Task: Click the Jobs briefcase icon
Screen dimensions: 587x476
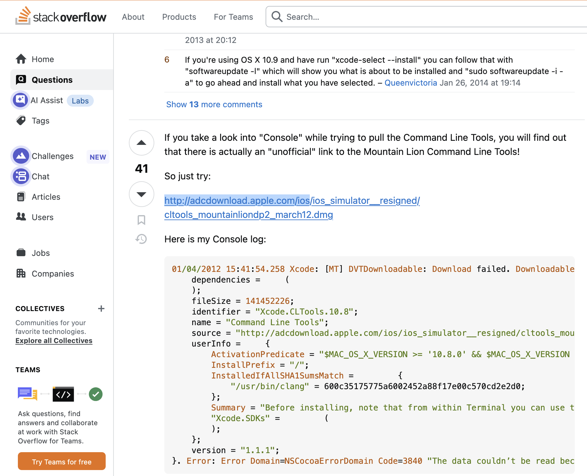Action: [x=21, y=252]
